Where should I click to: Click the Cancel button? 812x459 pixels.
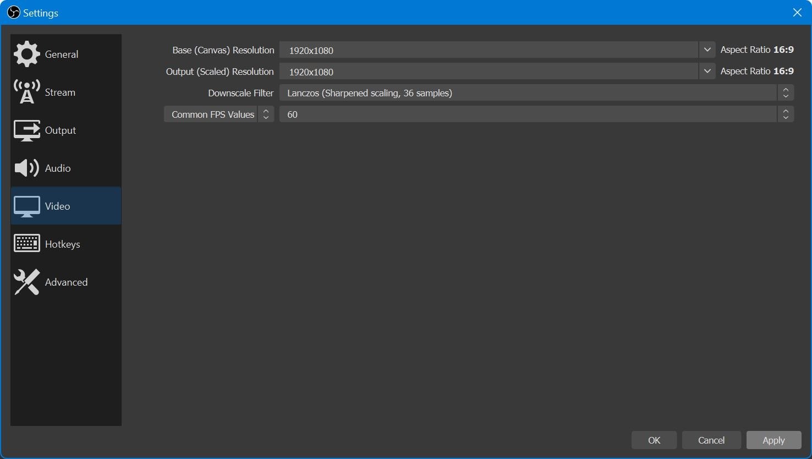point(711,440)
